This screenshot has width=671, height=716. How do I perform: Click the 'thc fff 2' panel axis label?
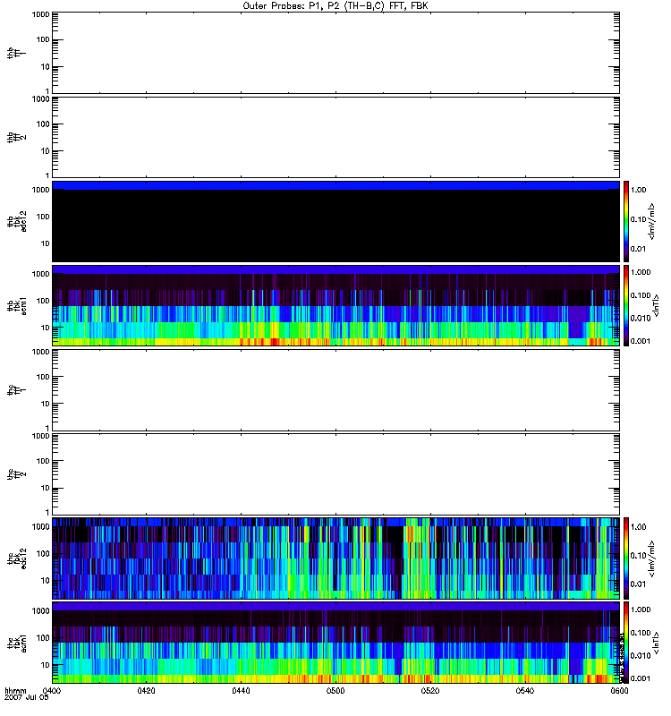pyautogui.click(x=16, y=474)
